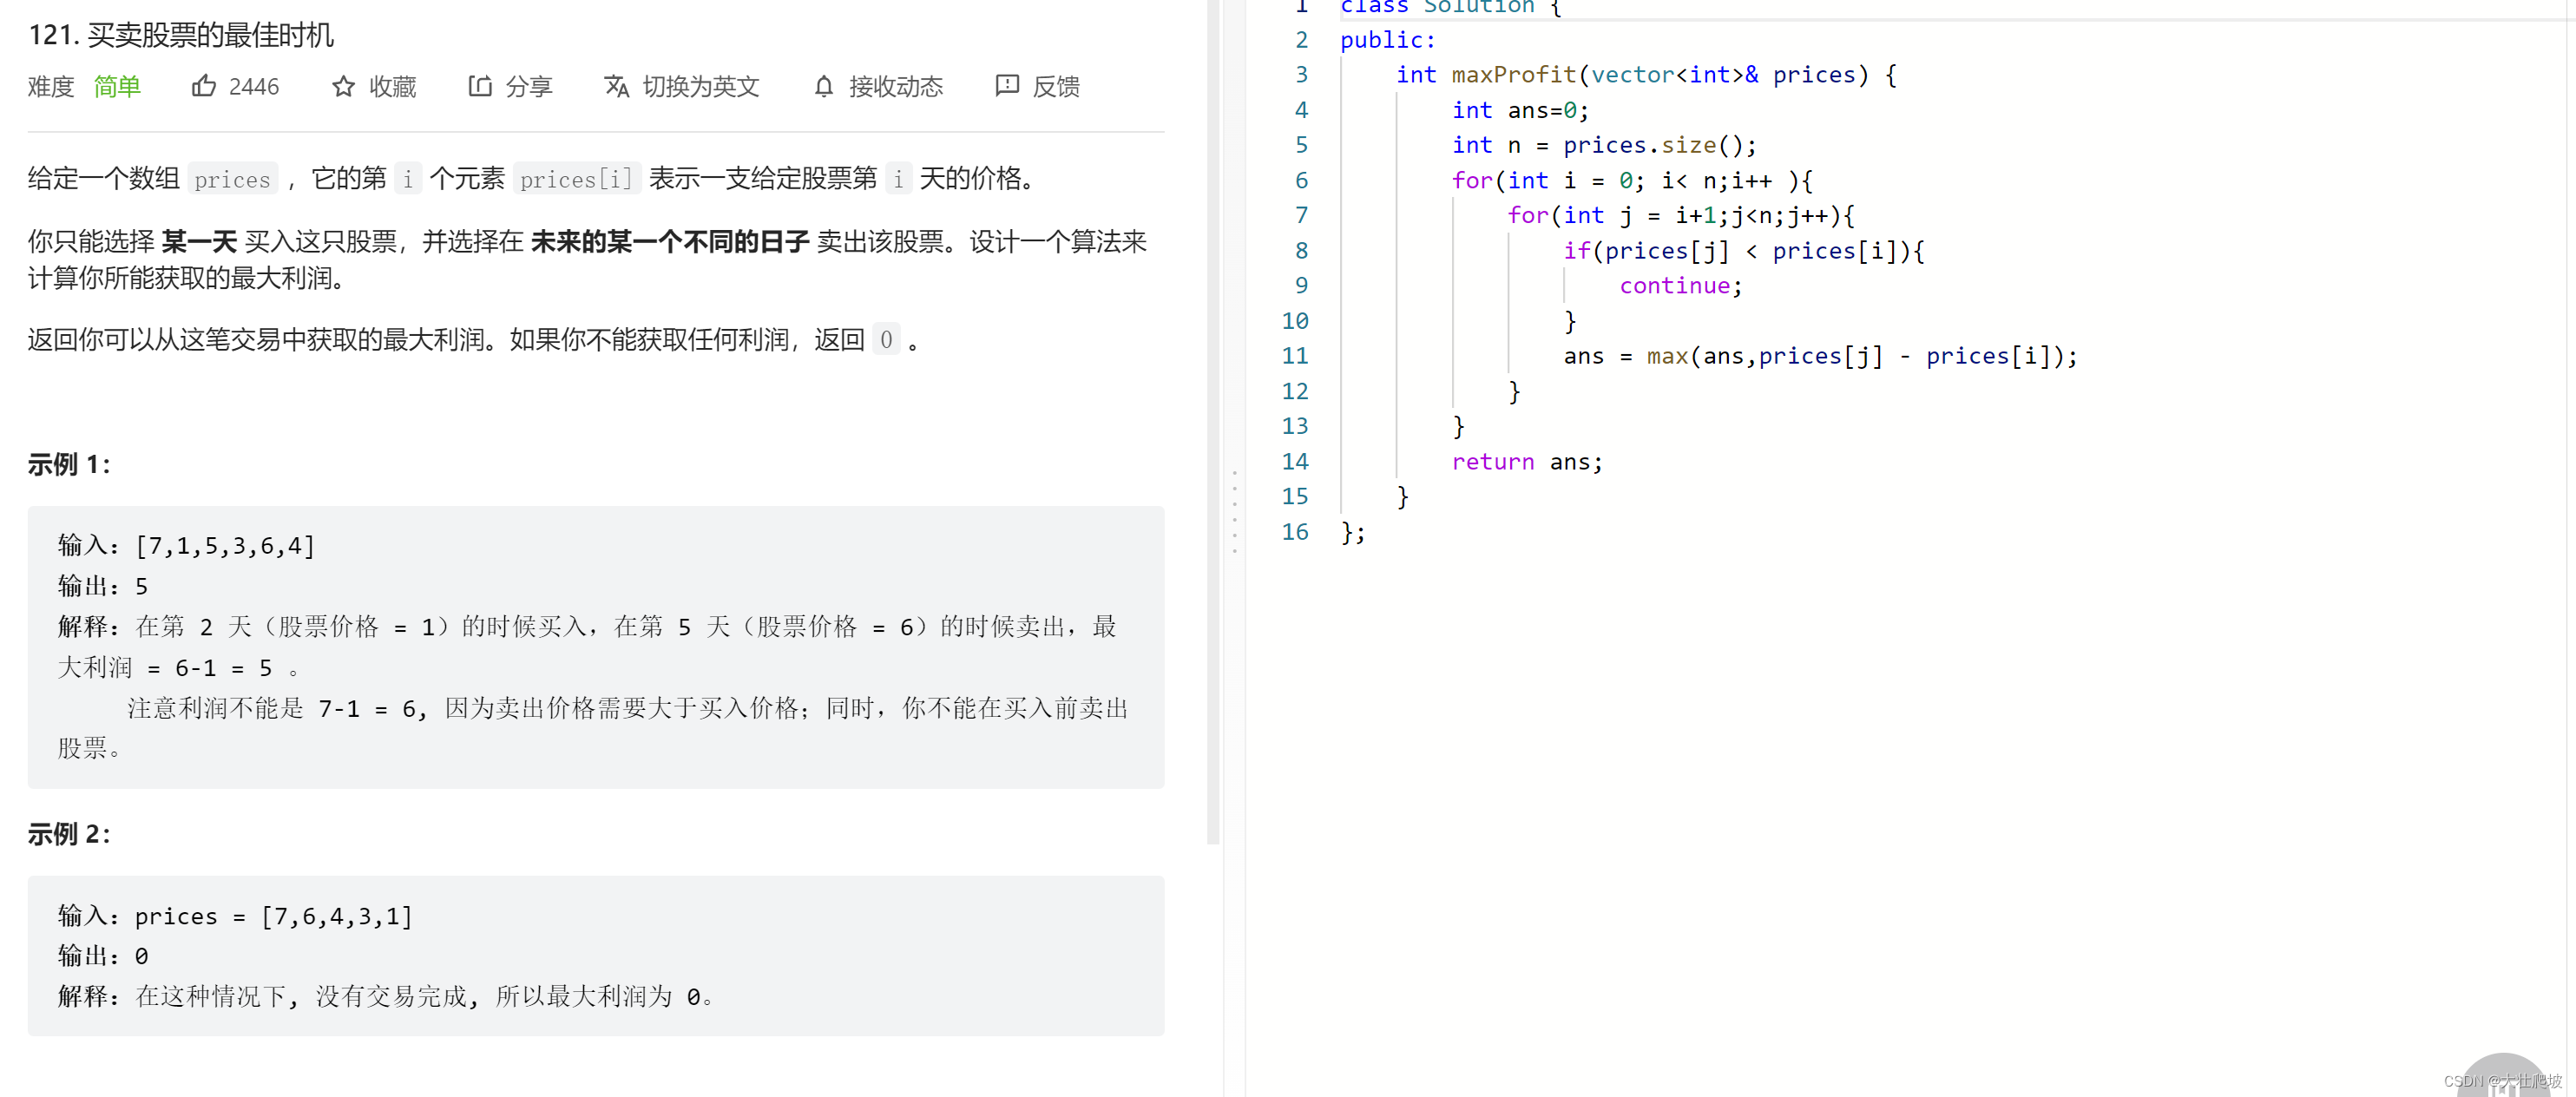Click the share icon
Image resolution: width=2576 pixels, height=1097 pixels.
[480, 86]
